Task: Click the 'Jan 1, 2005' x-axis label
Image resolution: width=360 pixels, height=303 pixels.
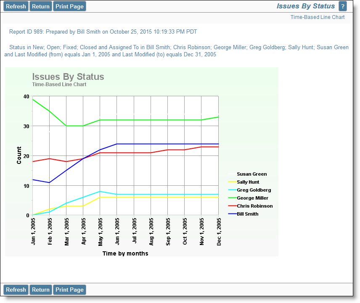Action: [33, 232]
